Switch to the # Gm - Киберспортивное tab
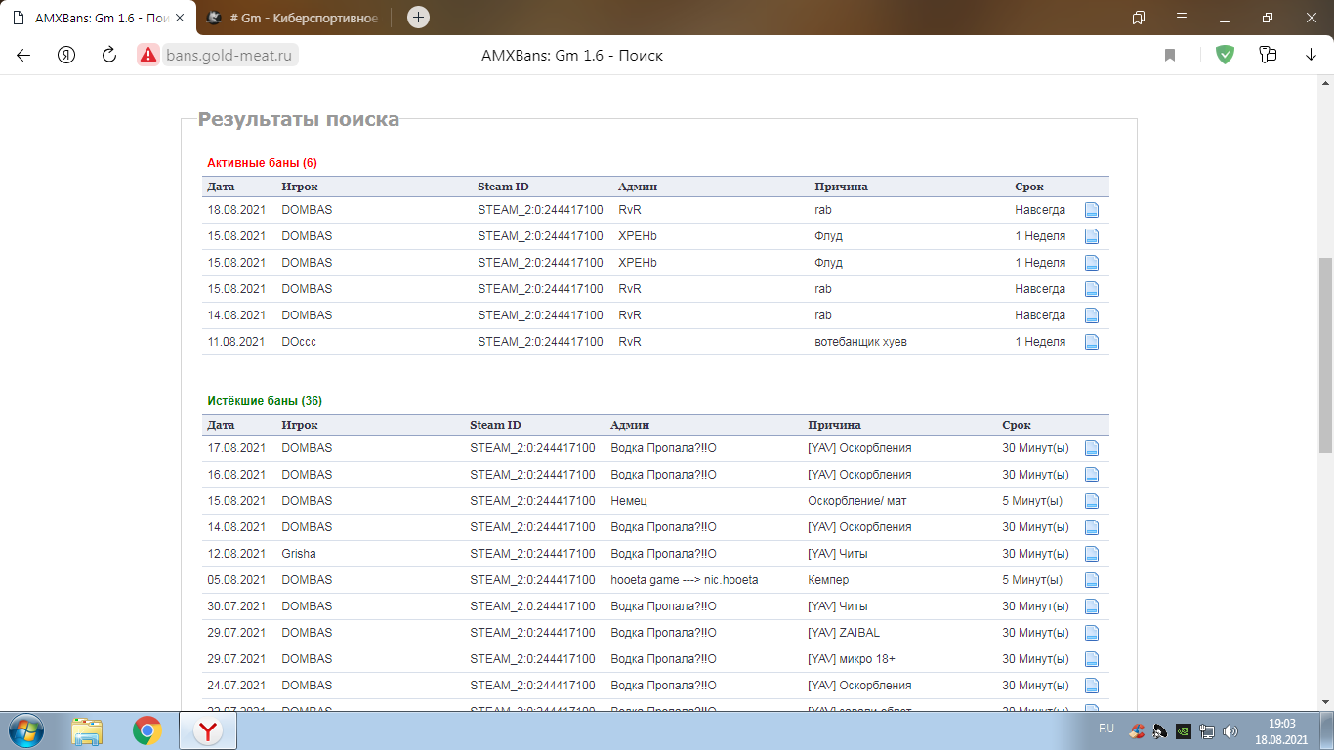The height and width of the screenshot is (750, 1334). 296,18
